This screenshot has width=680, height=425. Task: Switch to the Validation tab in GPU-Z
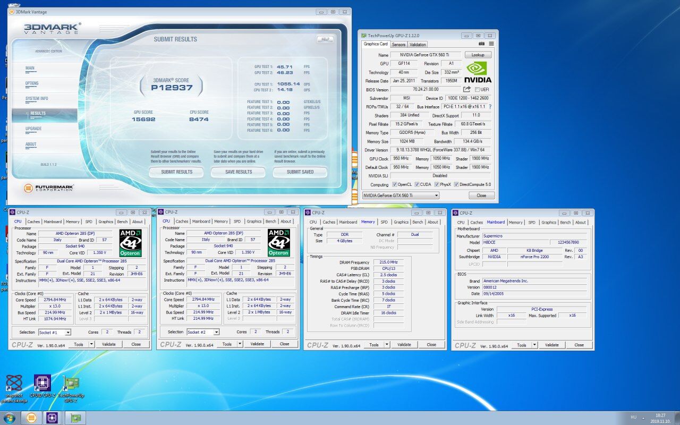coord(418,45)
